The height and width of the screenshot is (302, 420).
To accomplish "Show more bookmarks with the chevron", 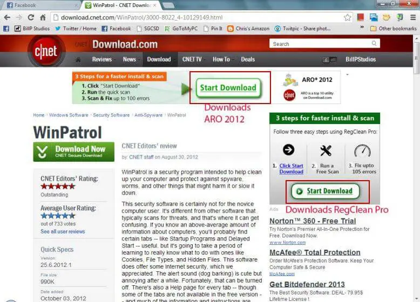I will pyautogui.click(x=362, y=28).
